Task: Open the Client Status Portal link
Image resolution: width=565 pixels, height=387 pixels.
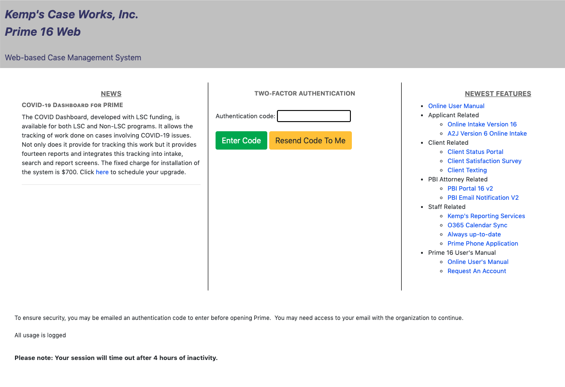Action: click(x=475, y=152)
